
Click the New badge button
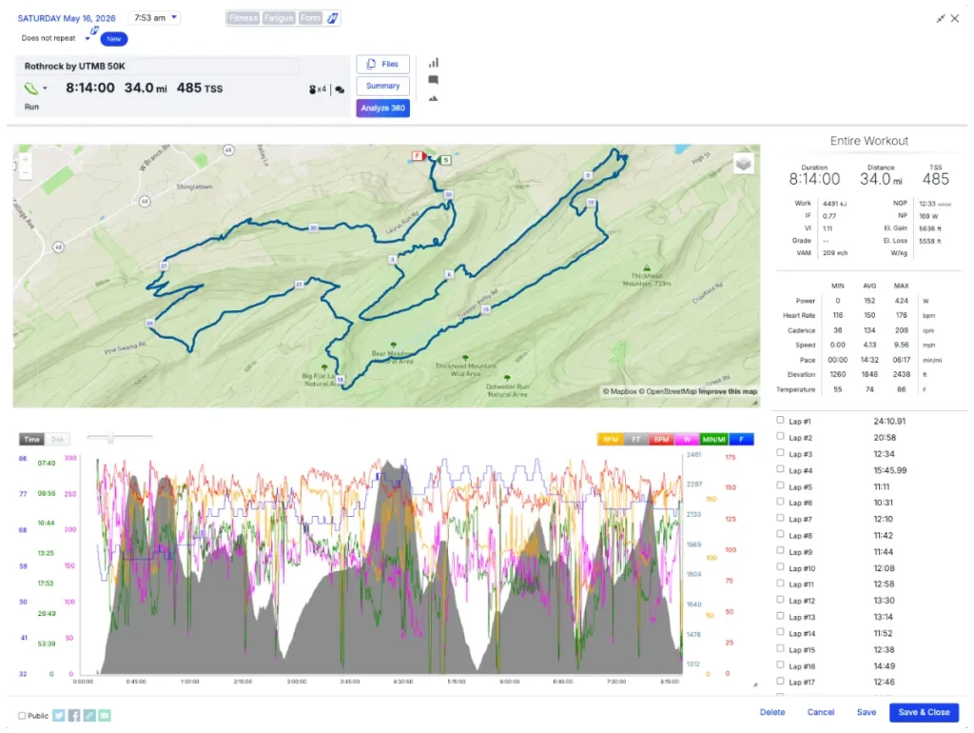114,38
